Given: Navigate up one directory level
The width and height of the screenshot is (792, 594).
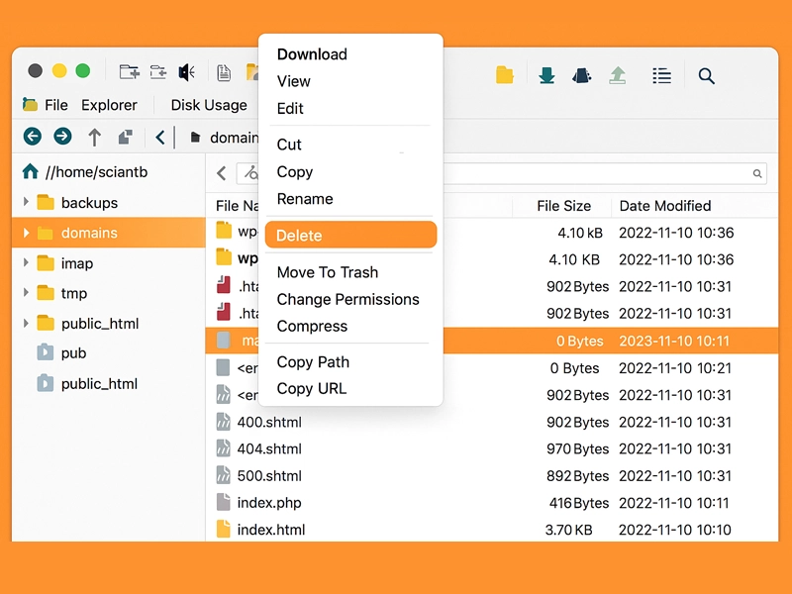Looking at the screenshot, I should click(94, 138).
